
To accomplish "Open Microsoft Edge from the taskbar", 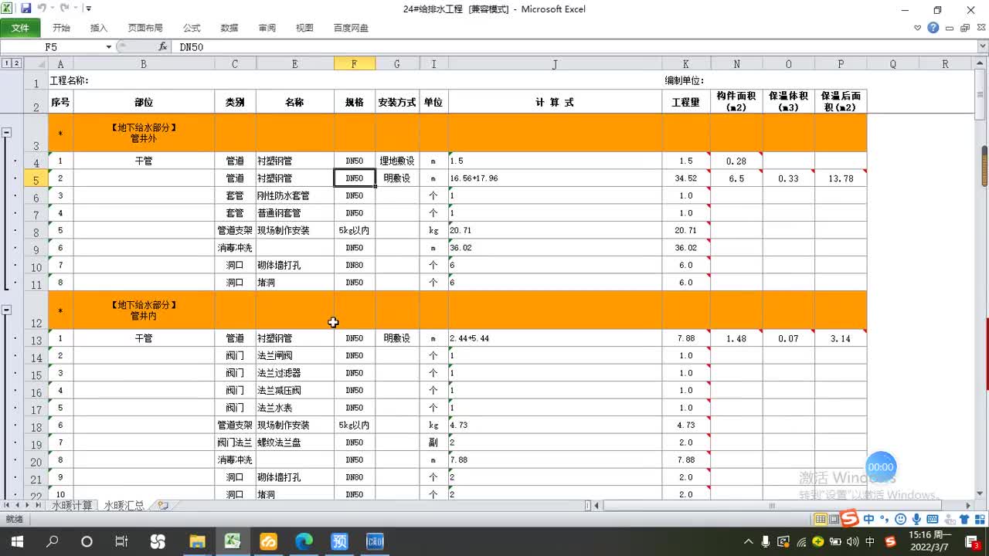I will point(304,541).
